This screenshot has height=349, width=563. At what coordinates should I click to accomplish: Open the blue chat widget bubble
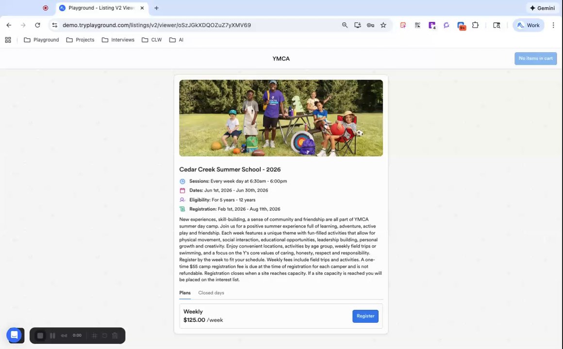tap(14, 335)
